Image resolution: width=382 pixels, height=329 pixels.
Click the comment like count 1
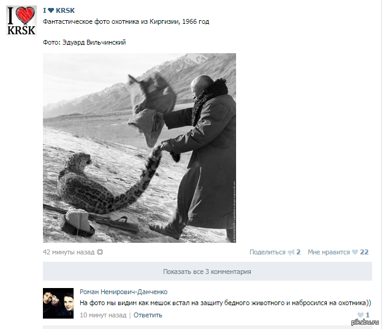[x=367, y=315]
